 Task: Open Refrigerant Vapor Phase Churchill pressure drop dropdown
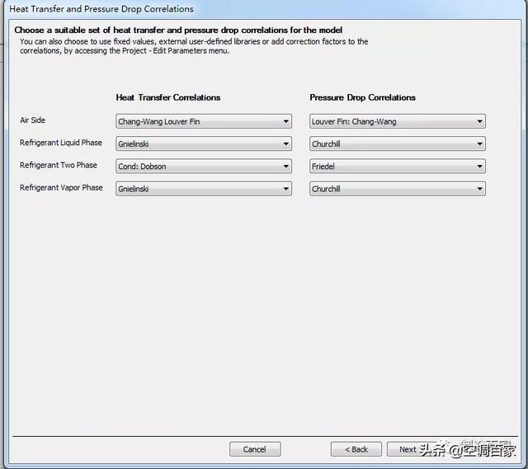tap(398, 189)
